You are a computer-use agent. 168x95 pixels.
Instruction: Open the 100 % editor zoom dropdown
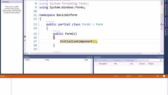[x=31, y=54]
